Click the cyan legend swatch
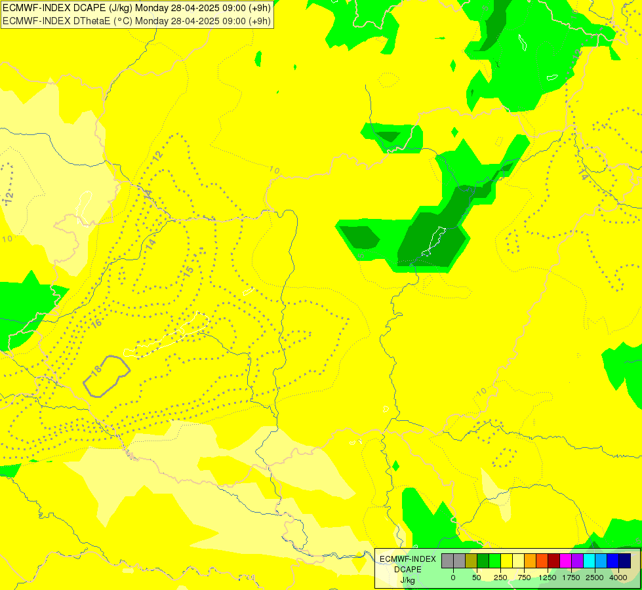 click(590, 560)
